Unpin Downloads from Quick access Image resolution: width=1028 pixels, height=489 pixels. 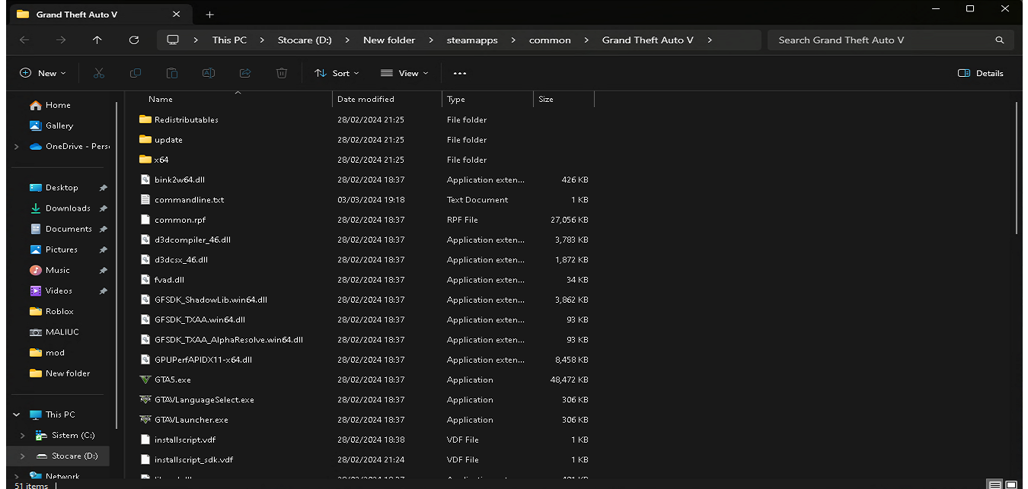click(x=104, y=208)
